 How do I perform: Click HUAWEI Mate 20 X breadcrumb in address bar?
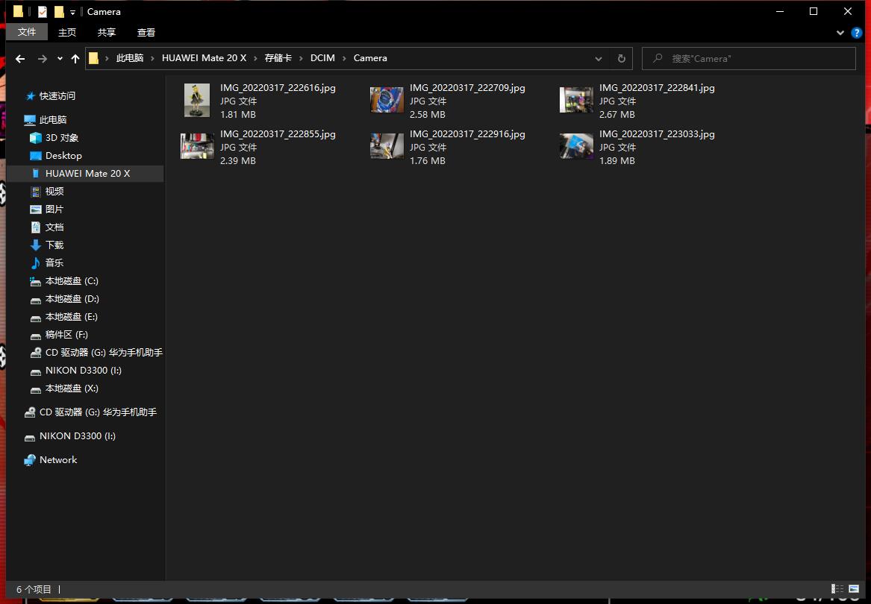[204, 57]
